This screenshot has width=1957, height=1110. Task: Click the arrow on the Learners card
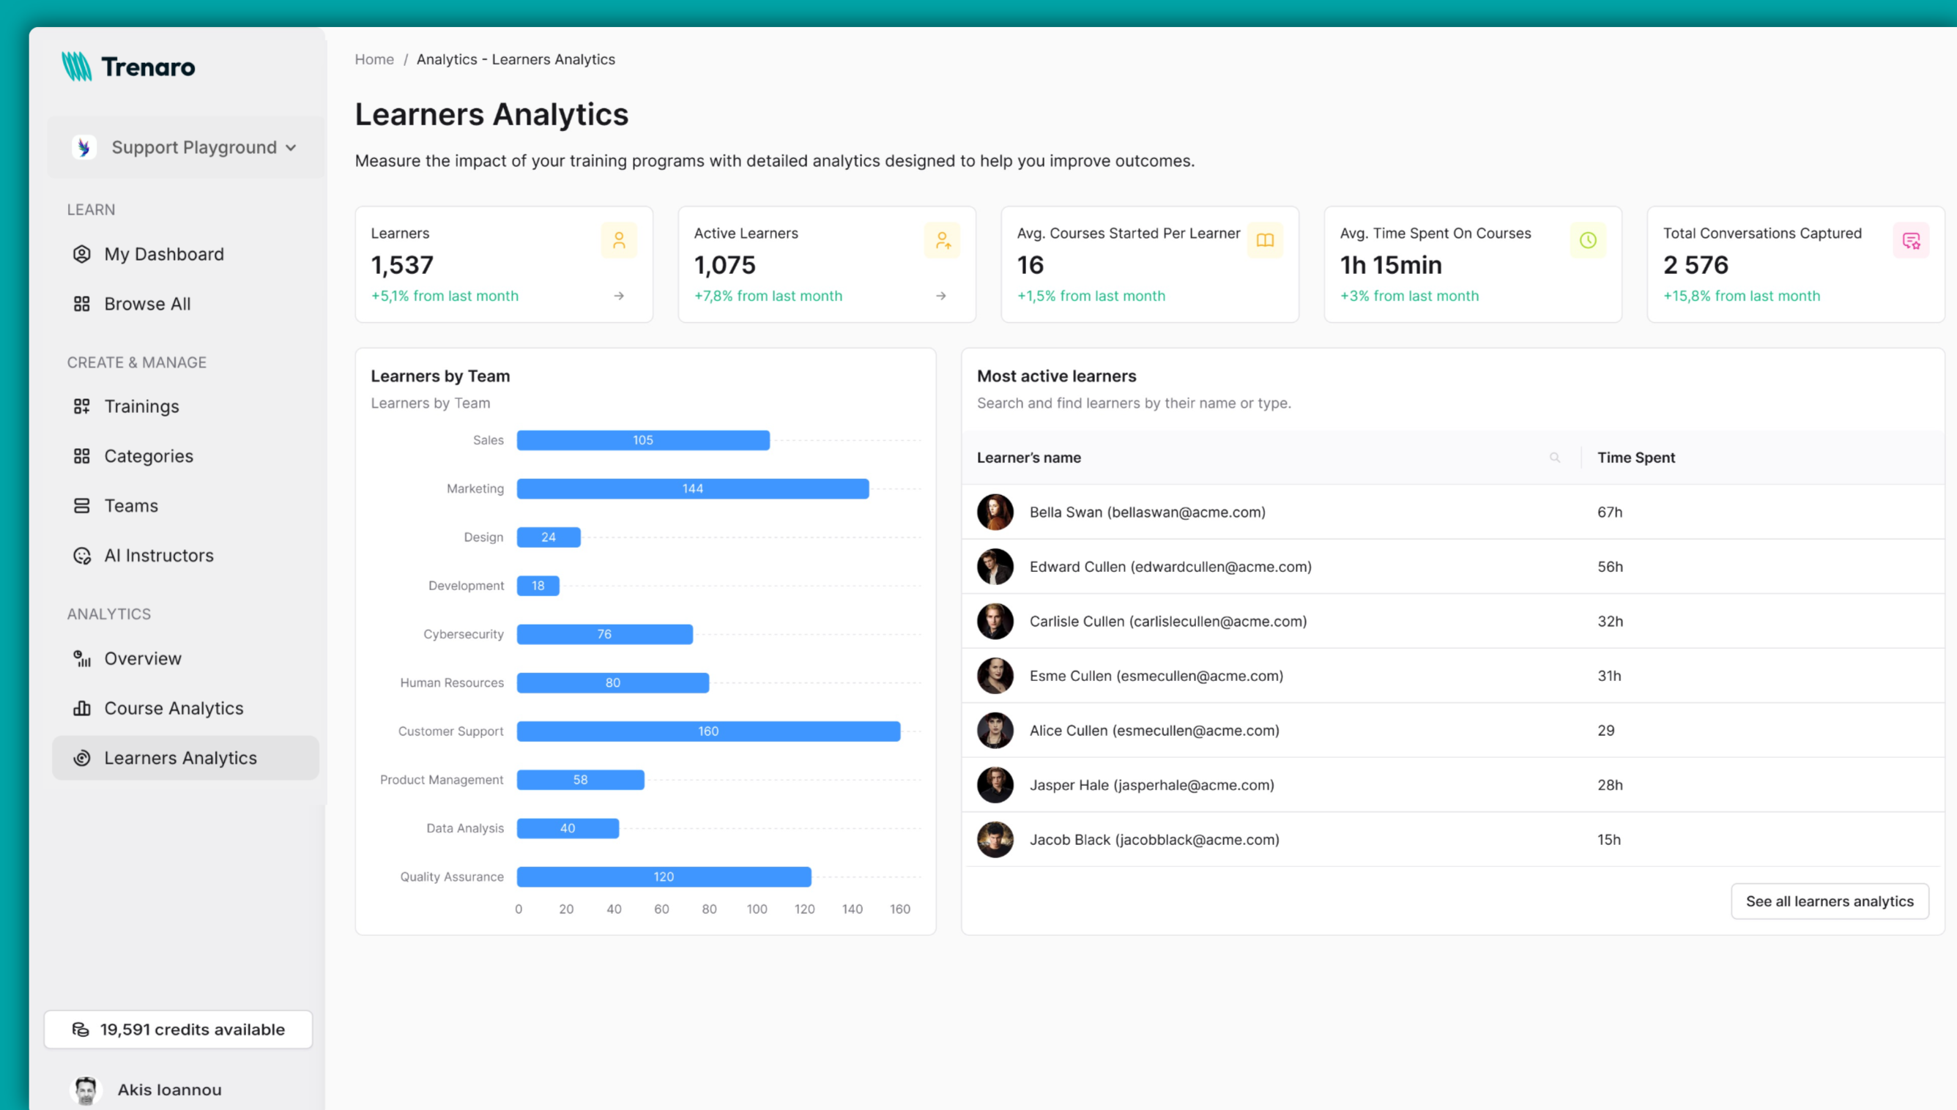pos(619,296)
